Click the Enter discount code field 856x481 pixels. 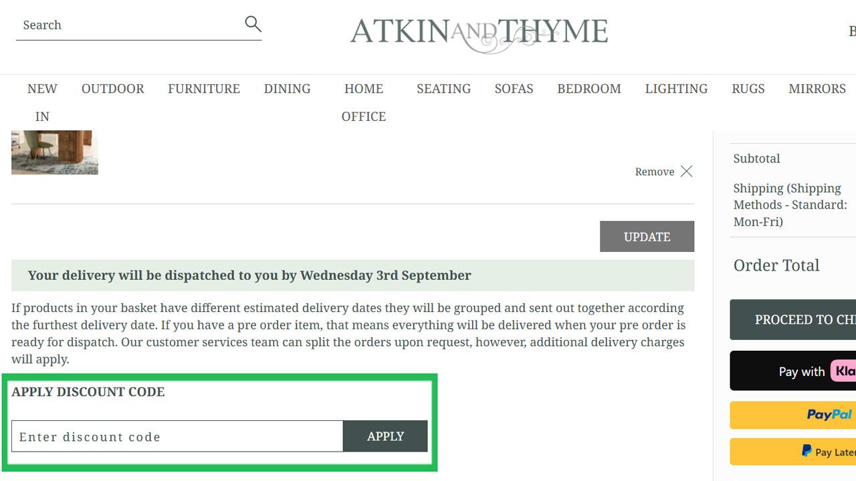(x=177, y=436)
